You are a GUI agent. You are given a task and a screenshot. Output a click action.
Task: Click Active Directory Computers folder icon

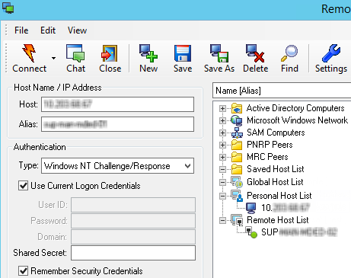[237, 108]
